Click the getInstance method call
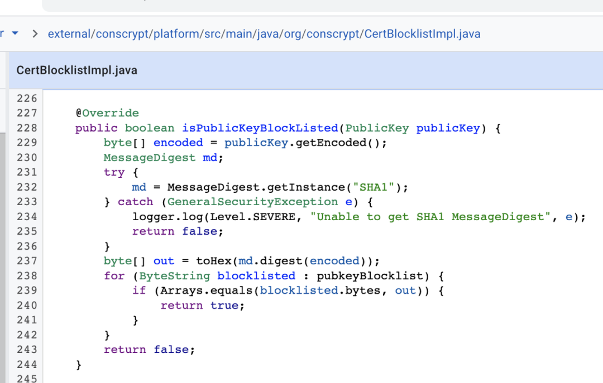Image resolution: width=603 pixels, height=383 pixels. click(306, 187)
